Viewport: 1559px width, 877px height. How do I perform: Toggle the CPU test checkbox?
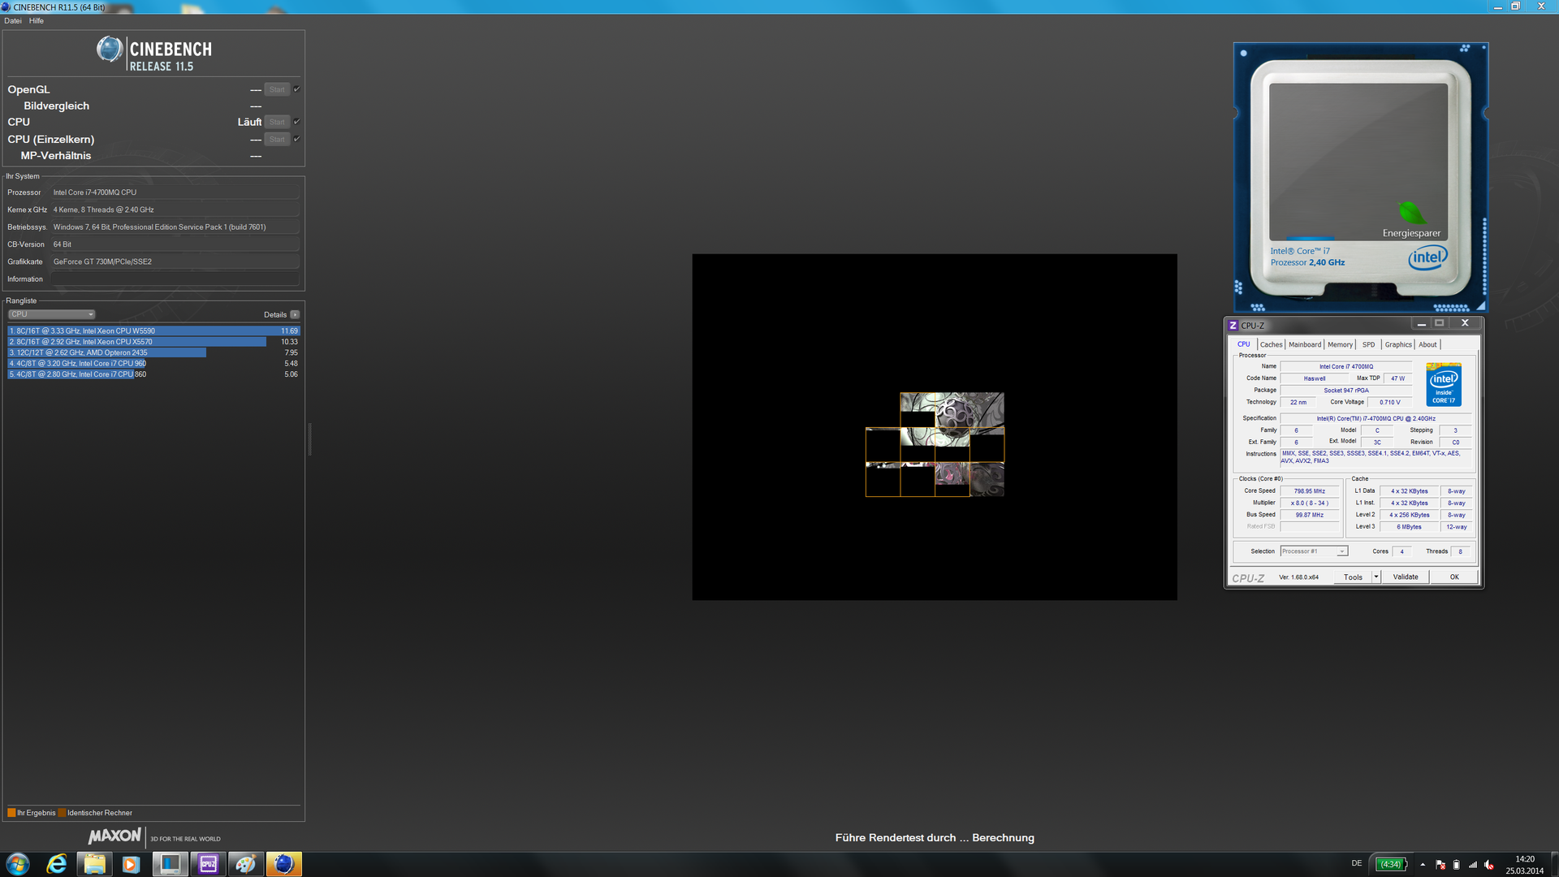pos(297,122)
